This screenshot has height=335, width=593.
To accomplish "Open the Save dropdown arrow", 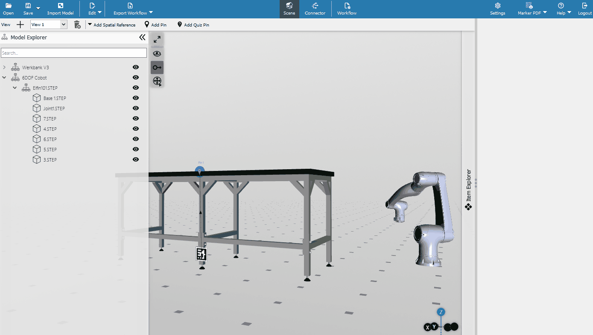I will [x=38, y=8].
